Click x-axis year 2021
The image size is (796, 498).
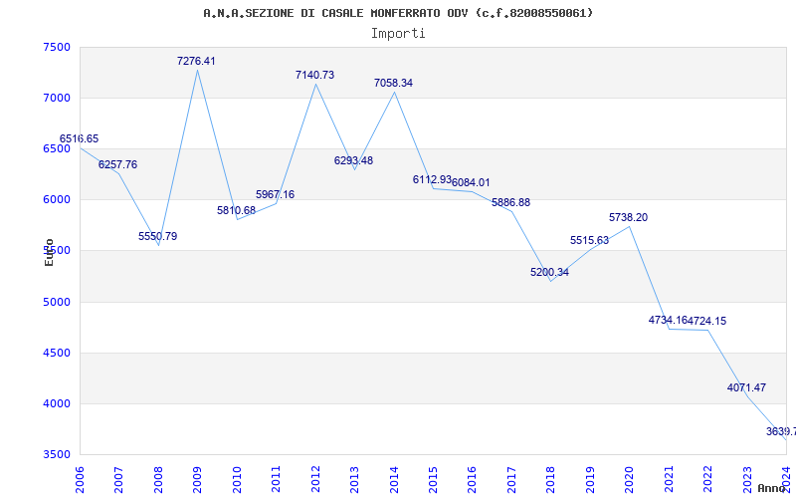669,479
